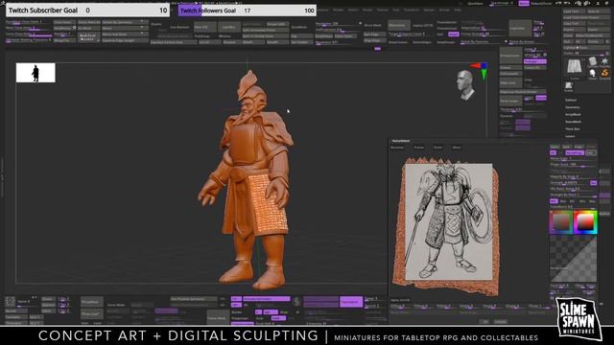Image resolution: width=614 pixels, height=345 pixels.
Task: Click the red-green-blue XYZ axis gizmo
Action: click(x=480, y=70)
